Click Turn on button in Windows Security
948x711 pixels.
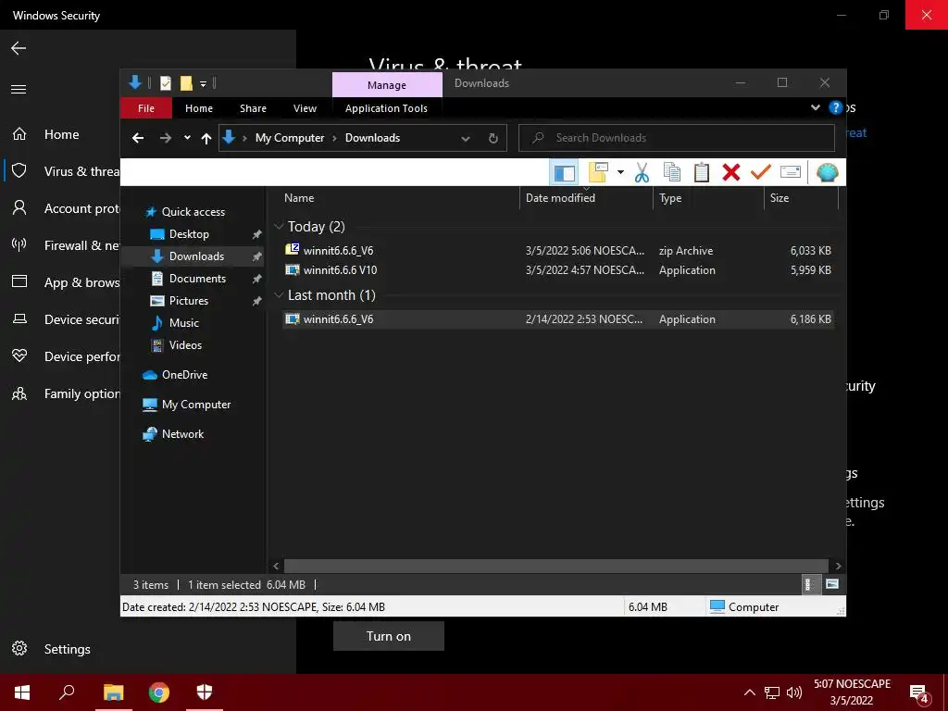pyautogui.click(x=389, y=636)
